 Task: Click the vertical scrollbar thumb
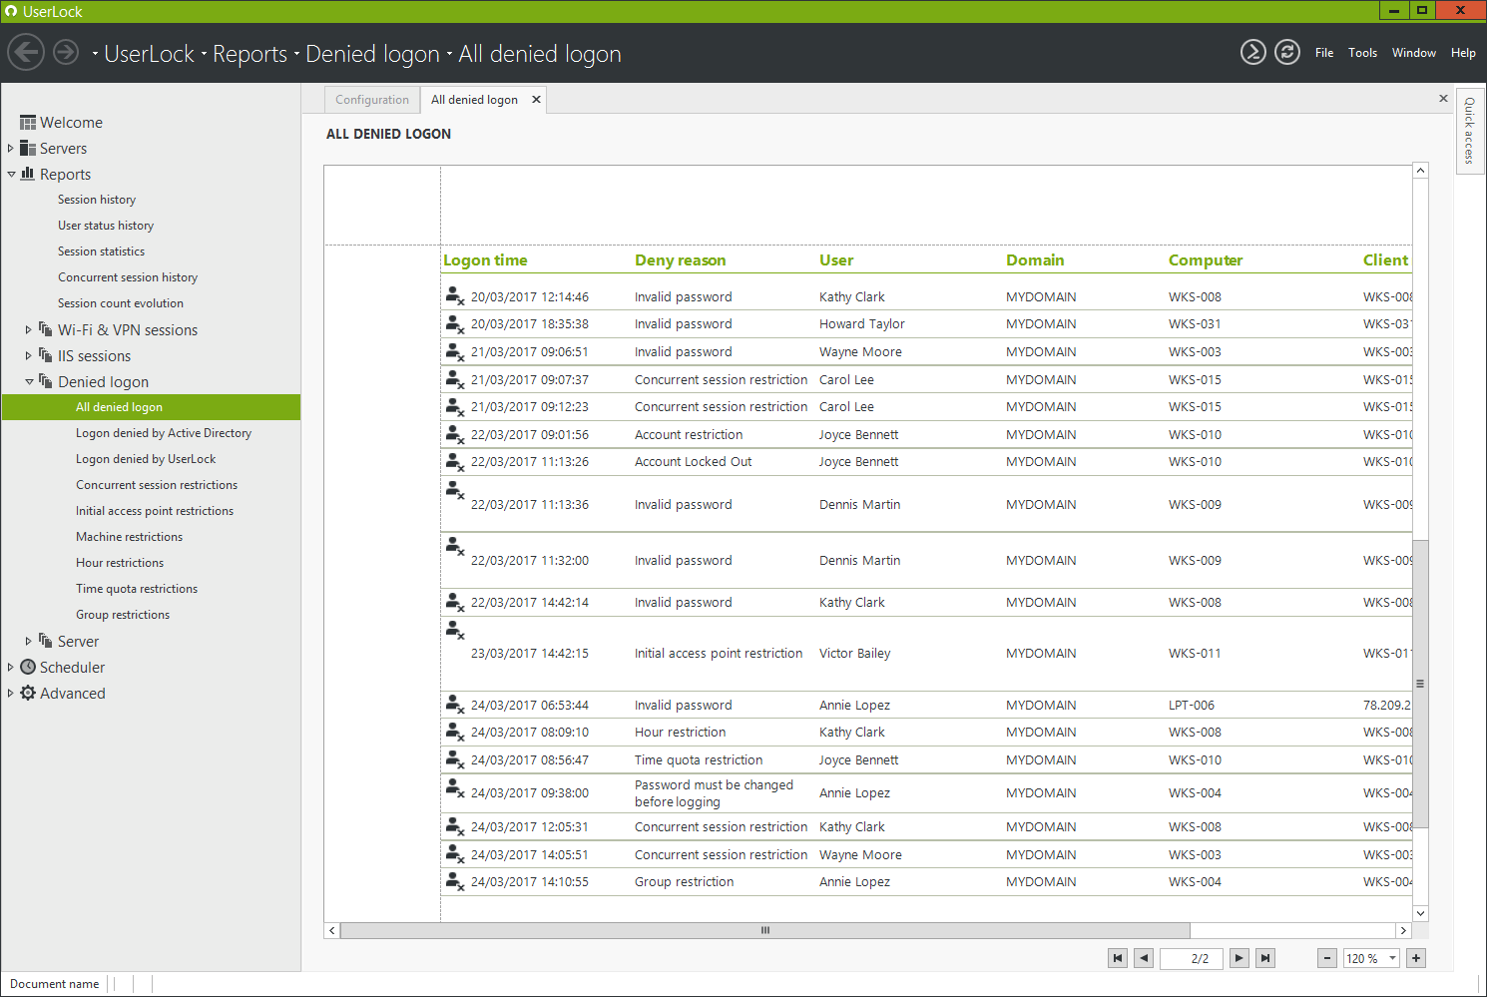click(x=1420, y=684)
